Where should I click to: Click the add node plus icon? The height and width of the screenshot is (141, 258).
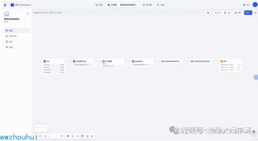[x=68, y=136]
